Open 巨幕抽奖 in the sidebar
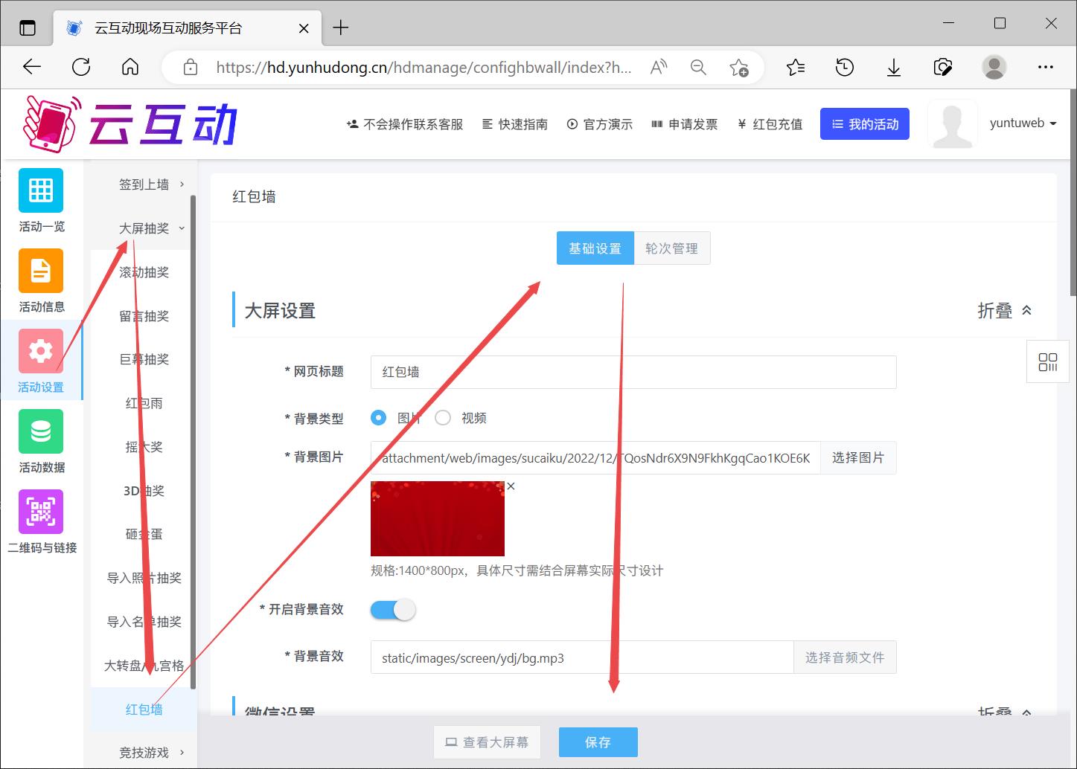This screenshot has width=1077, height=769. tap(144, 359)
